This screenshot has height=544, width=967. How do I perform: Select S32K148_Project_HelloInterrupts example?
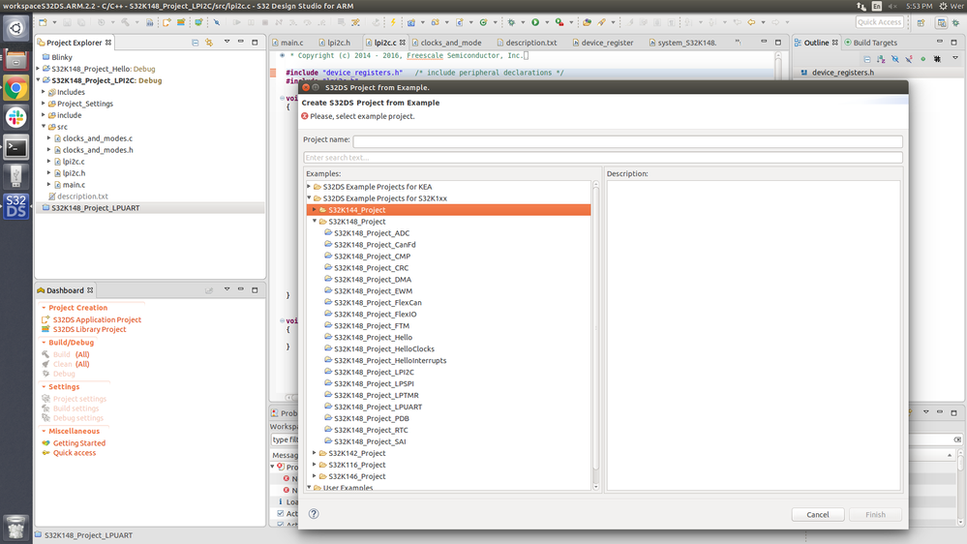[390, 360]
